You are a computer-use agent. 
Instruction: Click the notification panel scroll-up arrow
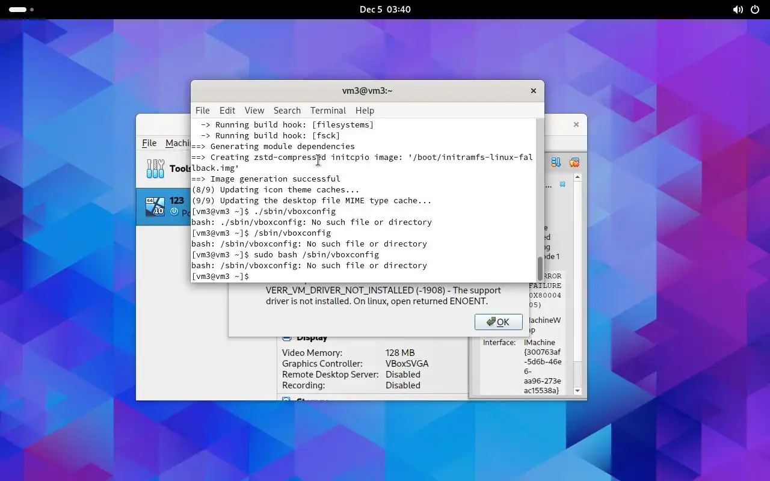click(x=577, y=177)
